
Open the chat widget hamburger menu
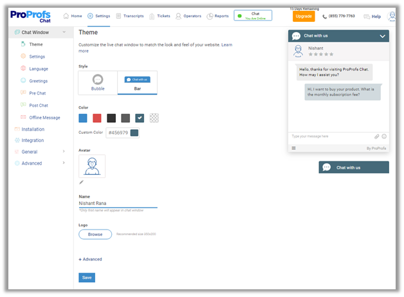point(294,148)
